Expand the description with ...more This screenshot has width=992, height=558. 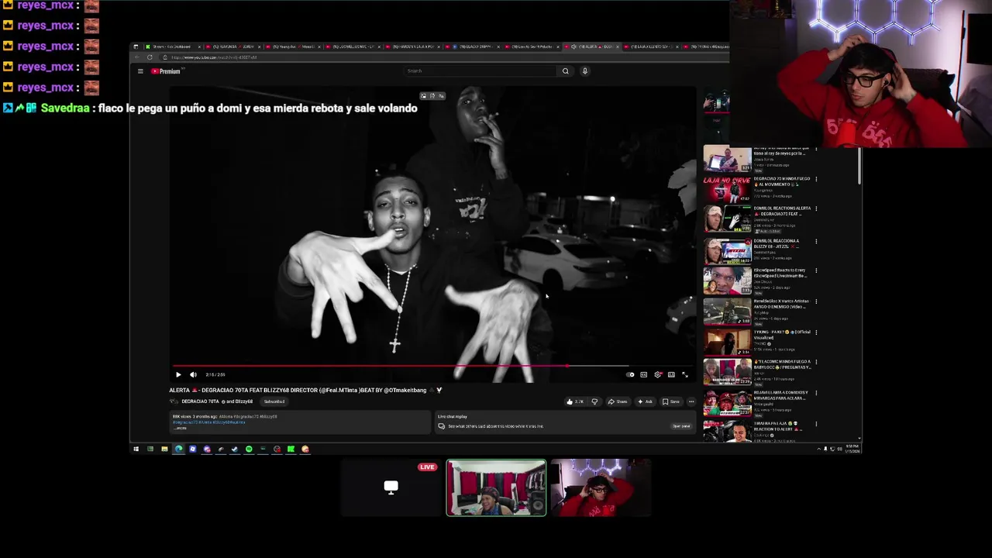[180, 428]
